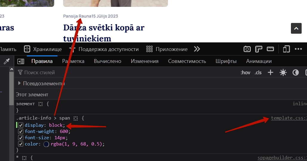Toggle the sidebar pane split icon

point(21,61)
